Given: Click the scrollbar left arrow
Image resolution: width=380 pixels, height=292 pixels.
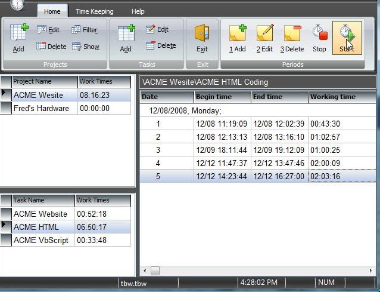Looking at the screenshot, I should tap(145, 271).
